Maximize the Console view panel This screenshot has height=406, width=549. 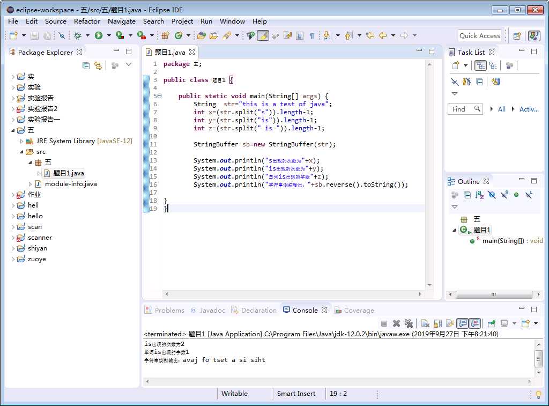[533, 309]
